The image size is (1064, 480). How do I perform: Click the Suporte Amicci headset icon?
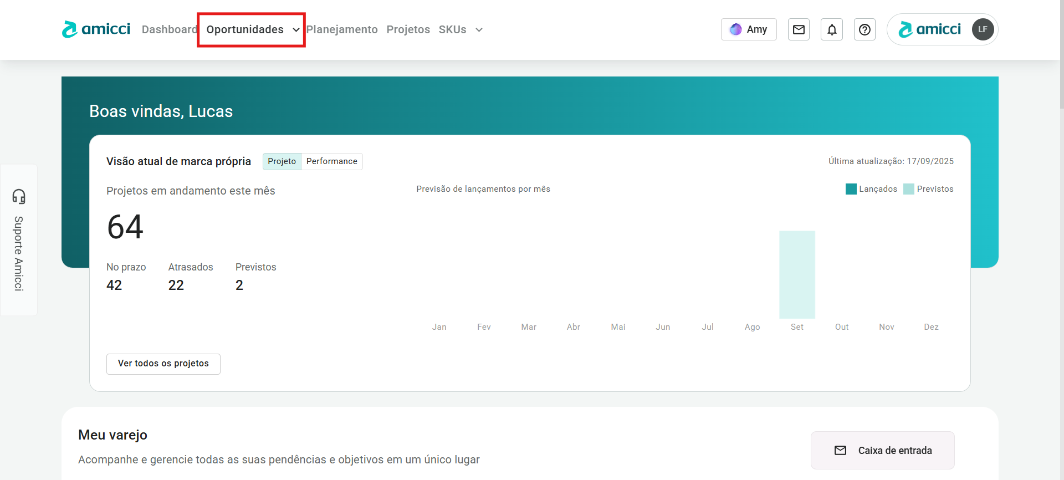tap(19, 196)
